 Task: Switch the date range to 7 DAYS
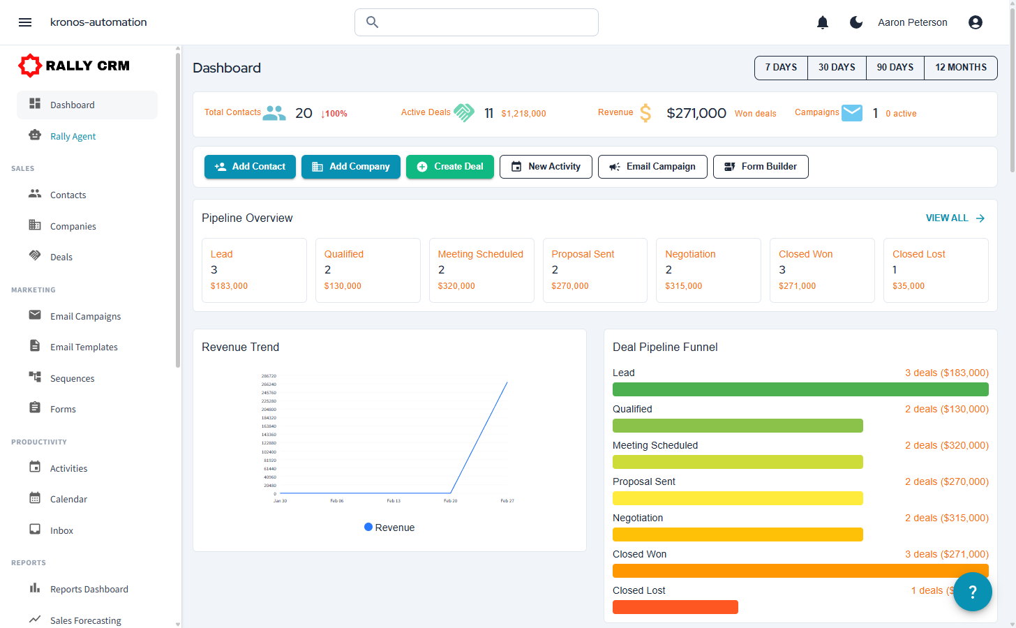pyautogui.click(x=780, y=67)
